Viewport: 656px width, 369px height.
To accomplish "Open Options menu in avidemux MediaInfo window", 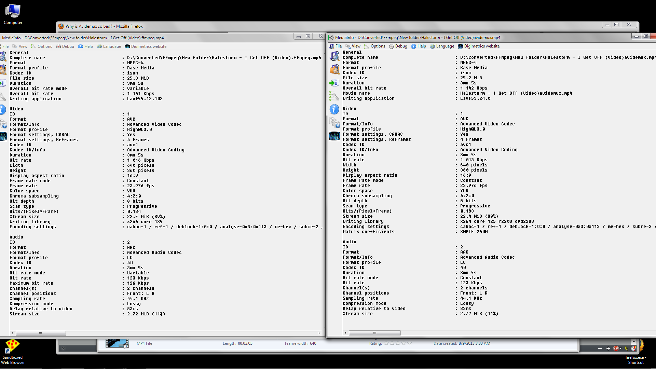I will [374, 46].
